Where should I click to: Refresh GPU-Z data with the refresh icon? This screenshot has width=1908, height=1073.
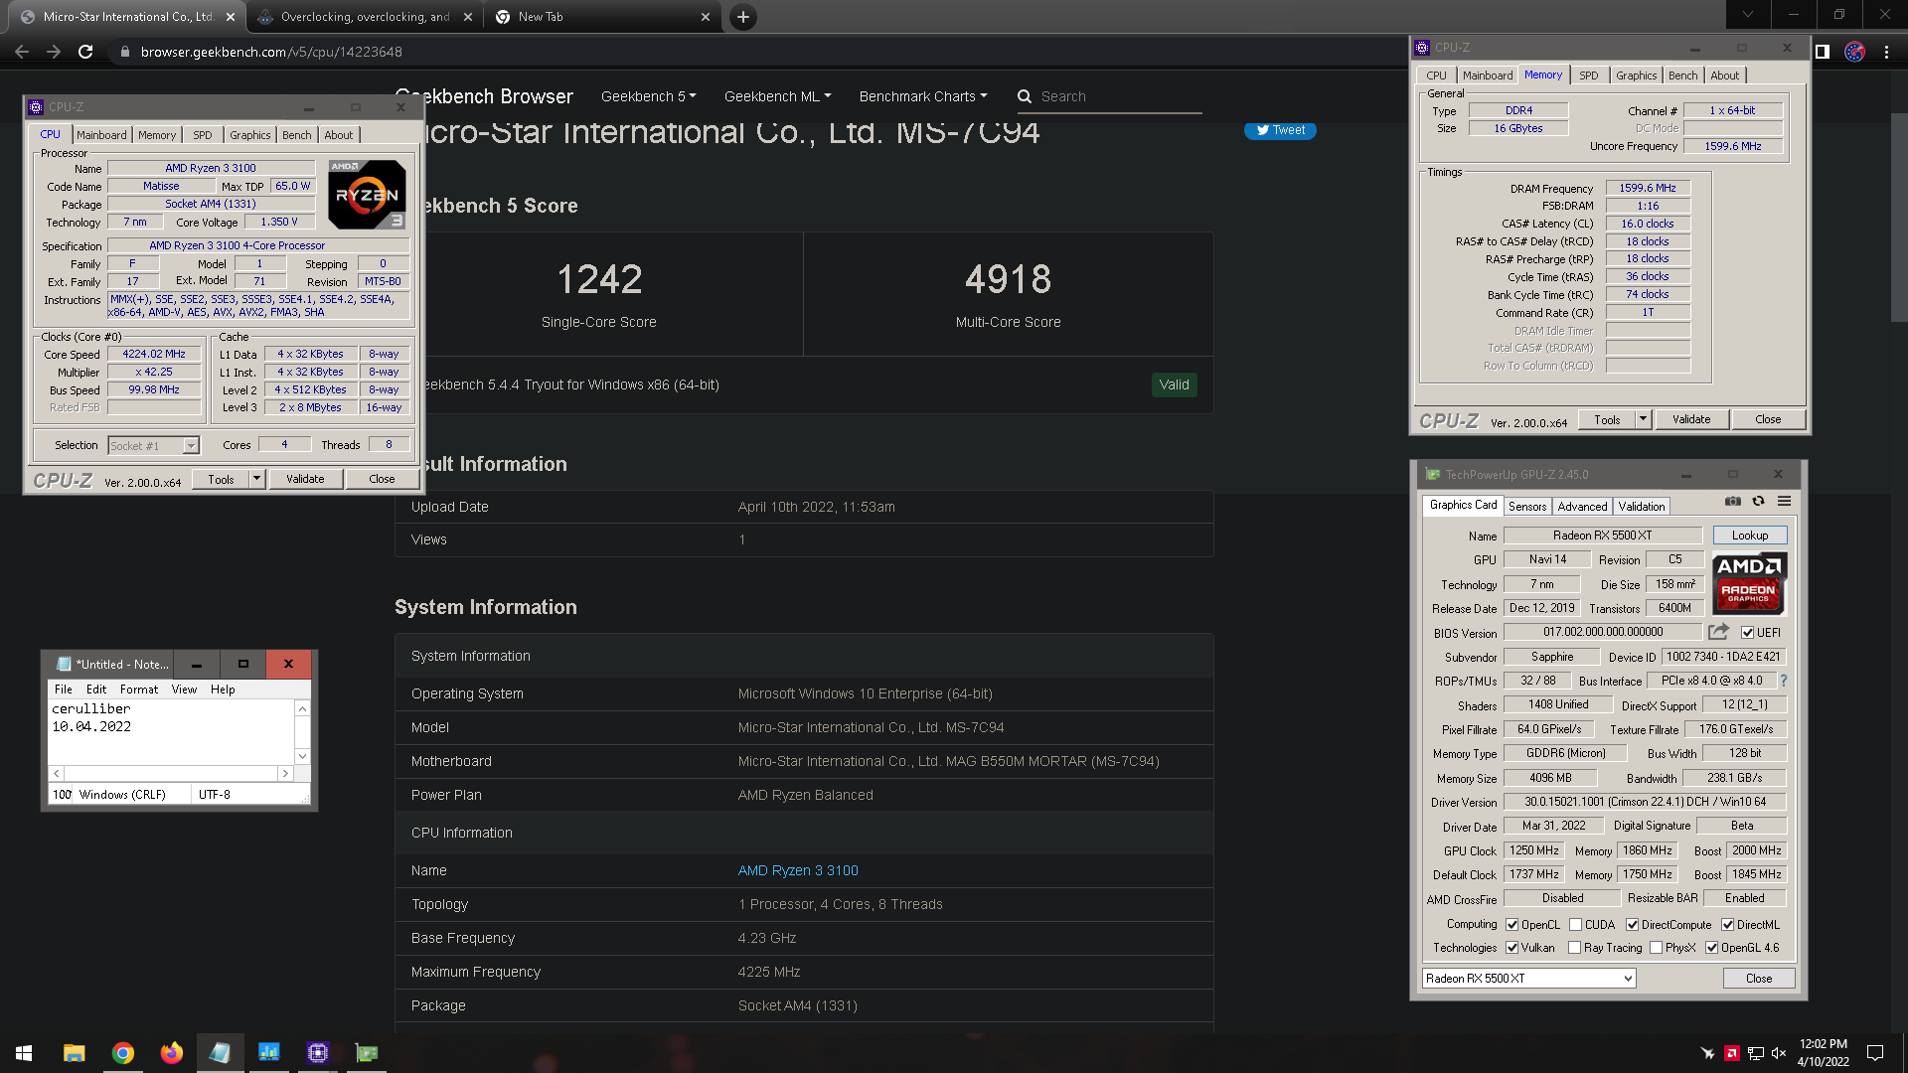pyautogui.click(x=1758, y=502)
